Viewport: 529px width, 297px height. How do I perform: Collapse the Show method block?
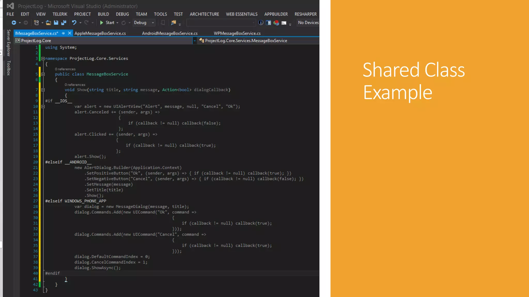click(43, 90)
